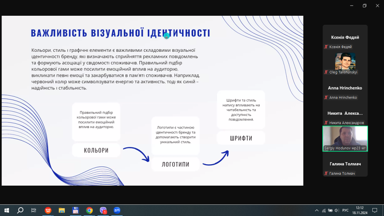Open File Explorer from the taskbar

point(62,210)
